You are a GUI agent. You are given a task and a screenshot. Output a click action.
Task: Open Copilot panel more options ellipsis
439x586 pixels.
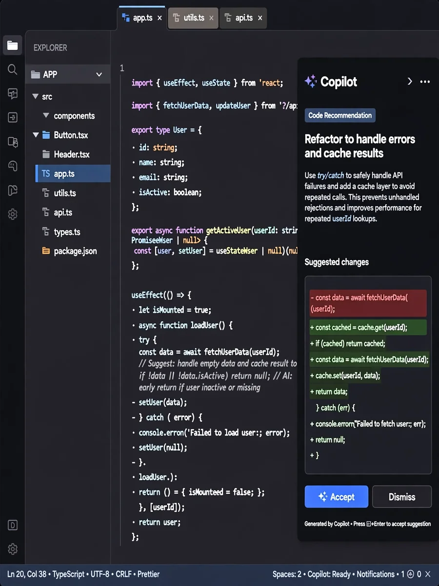(x=425, y=82)
